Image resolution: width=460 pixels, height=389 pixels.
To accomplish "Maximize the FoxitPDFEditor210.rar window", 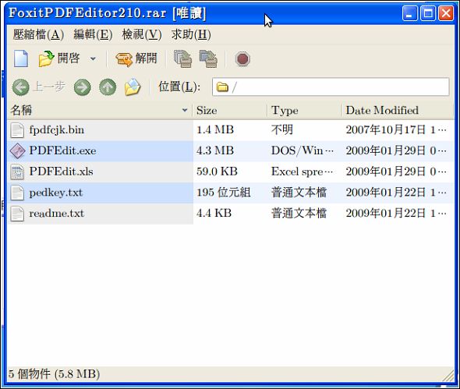I will pos(428,13).
